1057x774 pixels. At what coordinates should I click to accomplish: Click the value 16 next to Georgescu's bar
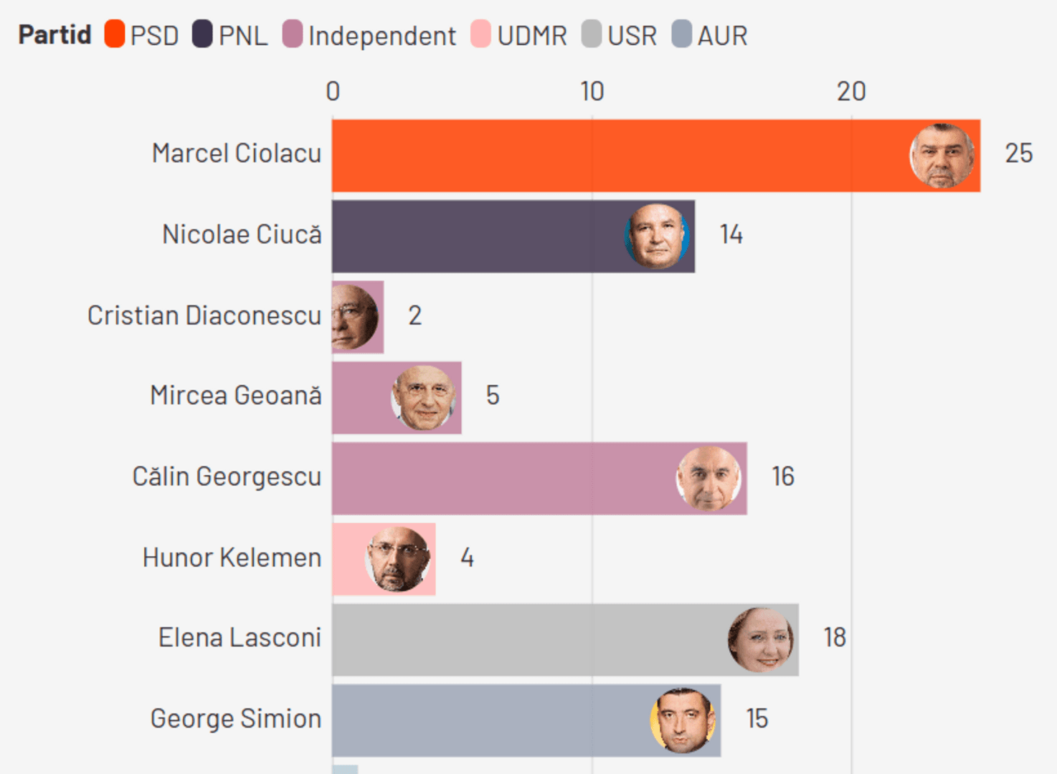(782, 477)
